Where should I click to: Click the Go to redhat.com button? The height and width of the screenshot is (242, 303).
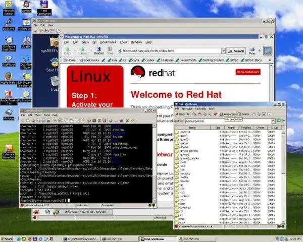[x=248, y=72]
